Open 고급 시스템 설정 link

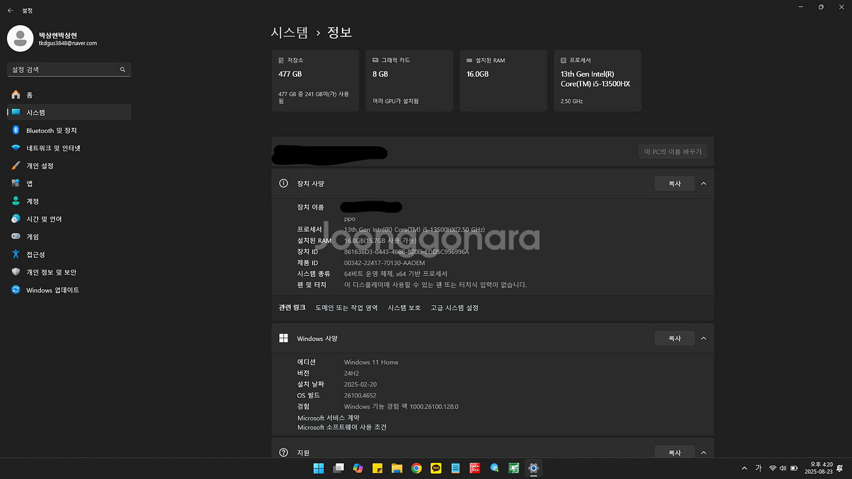point(454,308)
